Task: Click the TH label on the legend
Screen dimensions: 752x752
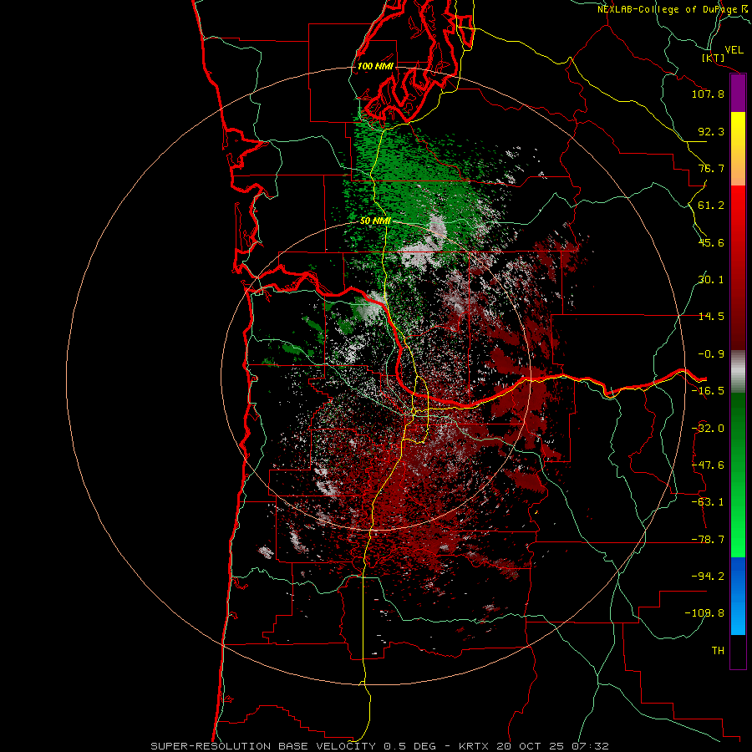Action: (718, 650)
